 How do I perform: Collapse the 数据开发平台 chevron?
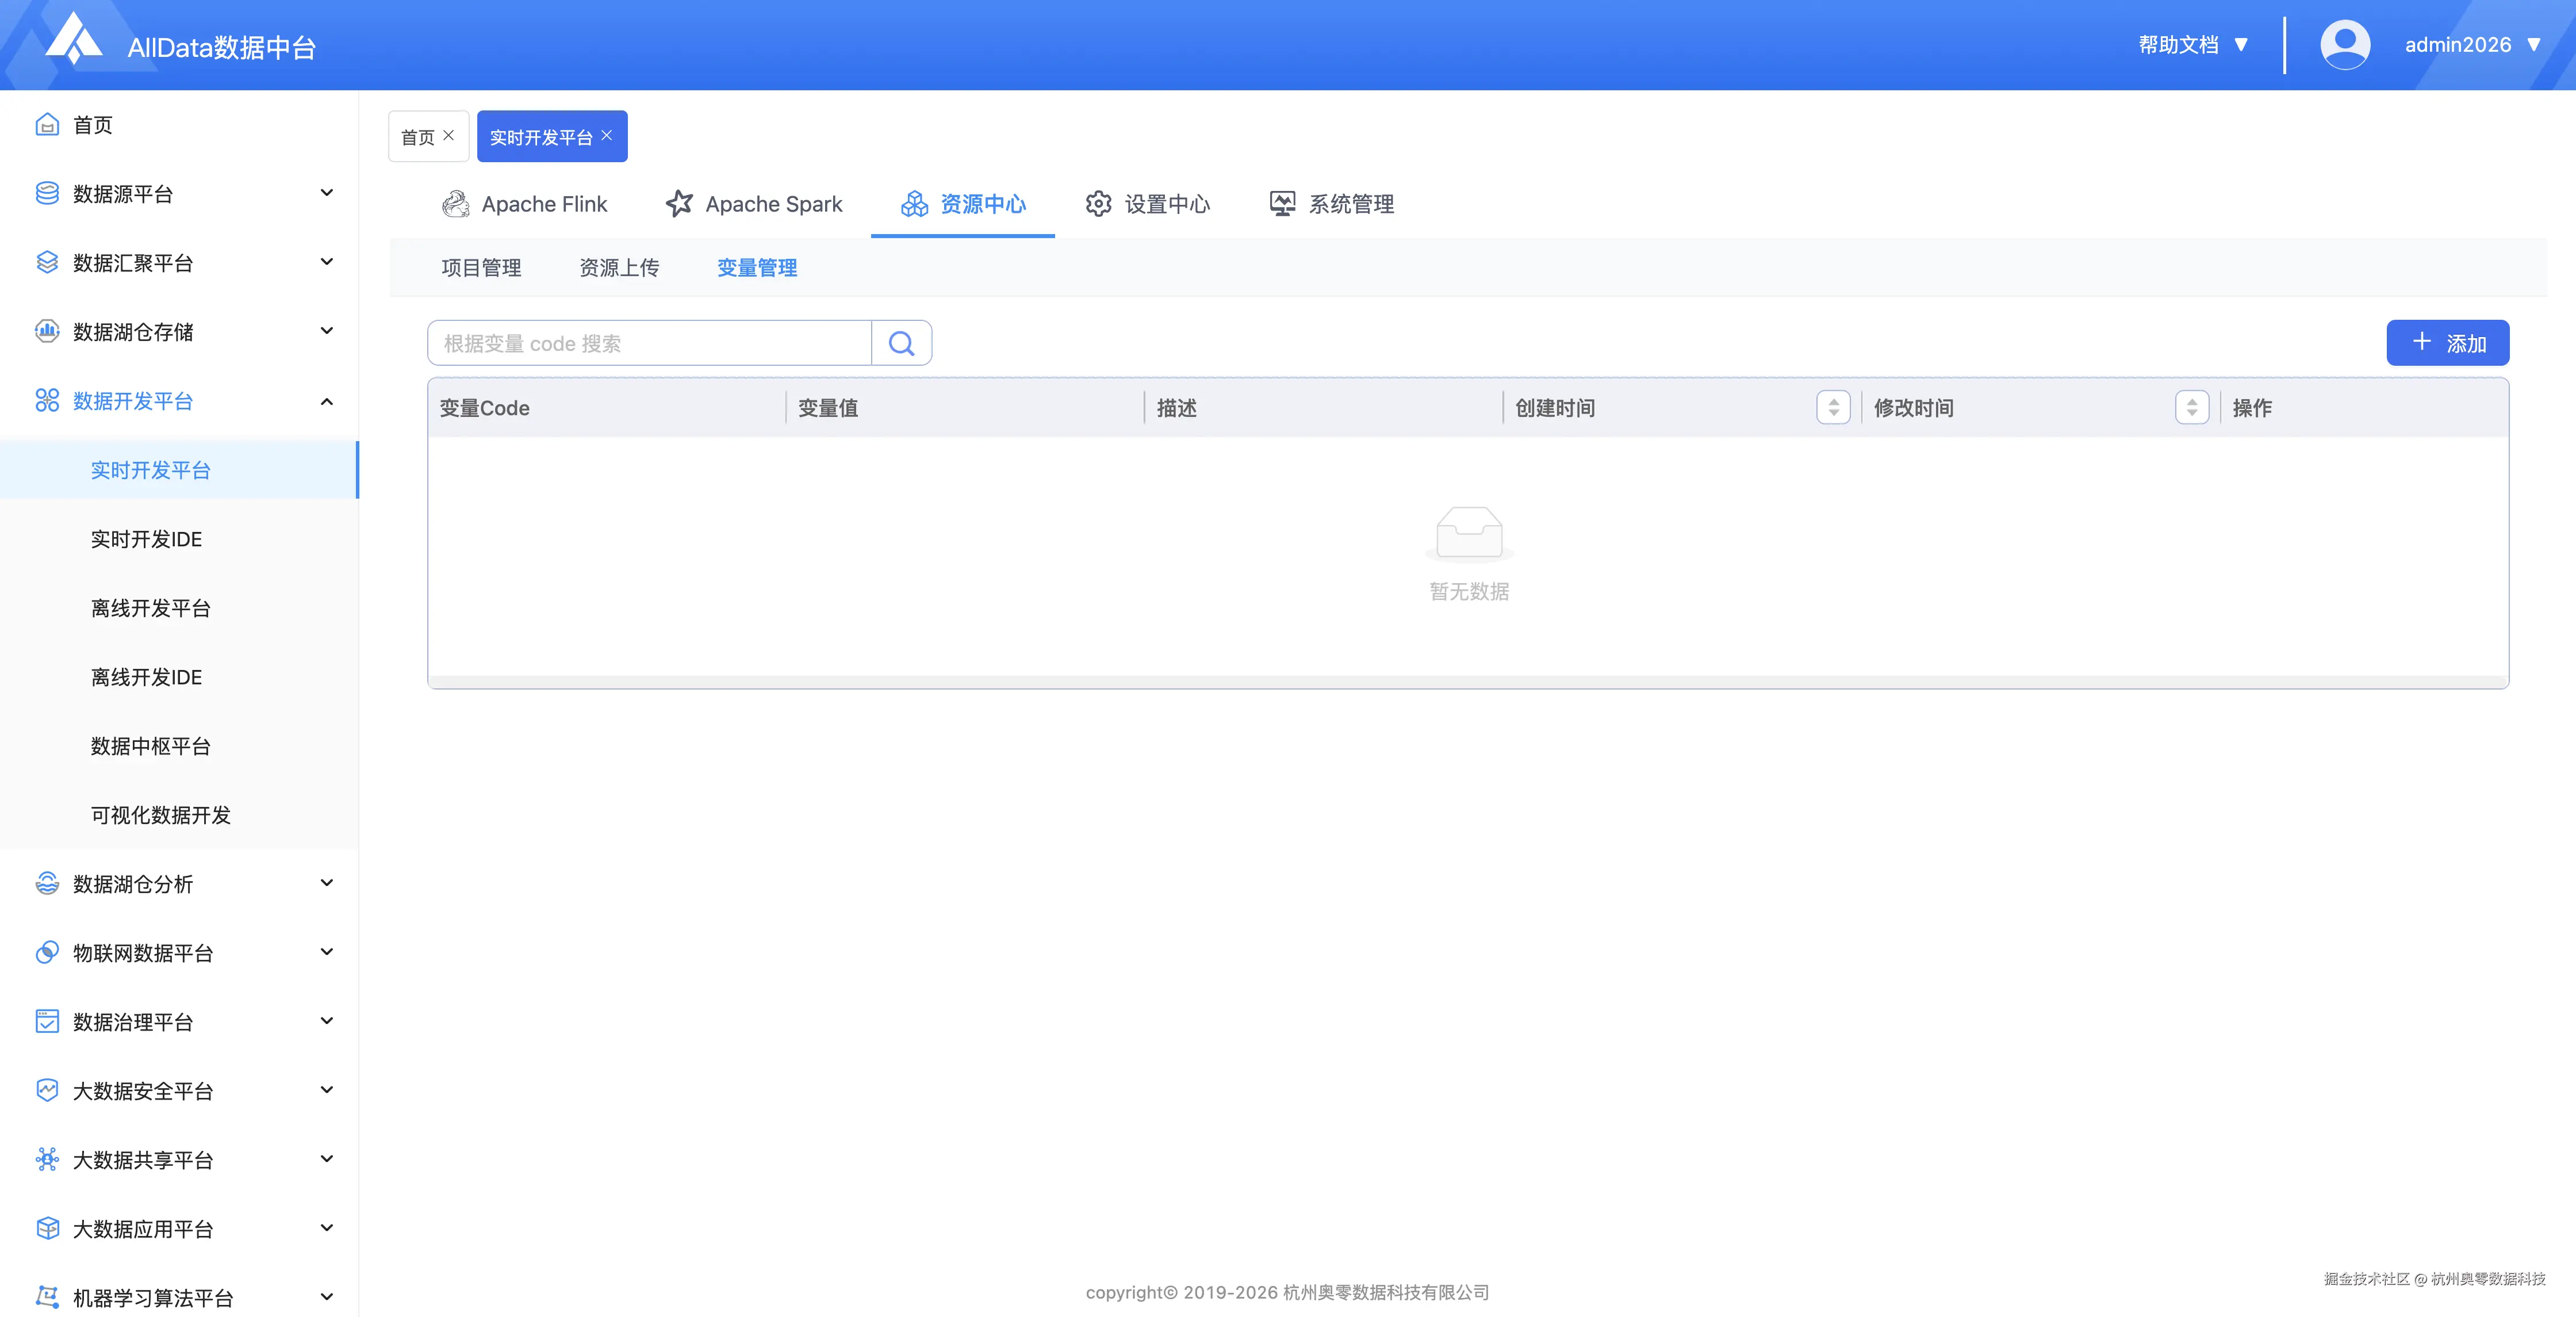(326, 401)
